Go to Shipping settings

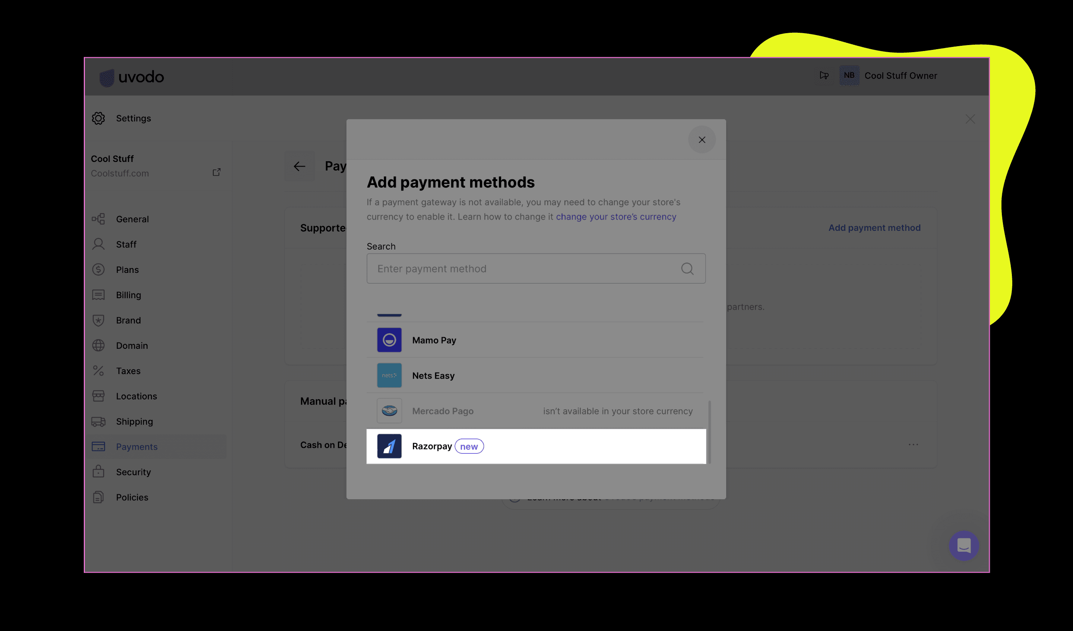pos(134,421)
